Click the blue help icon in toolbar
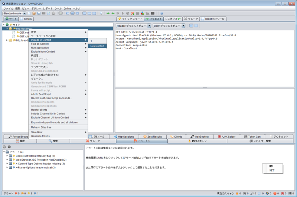The image size is (297, 197). (x=161, y=13)
